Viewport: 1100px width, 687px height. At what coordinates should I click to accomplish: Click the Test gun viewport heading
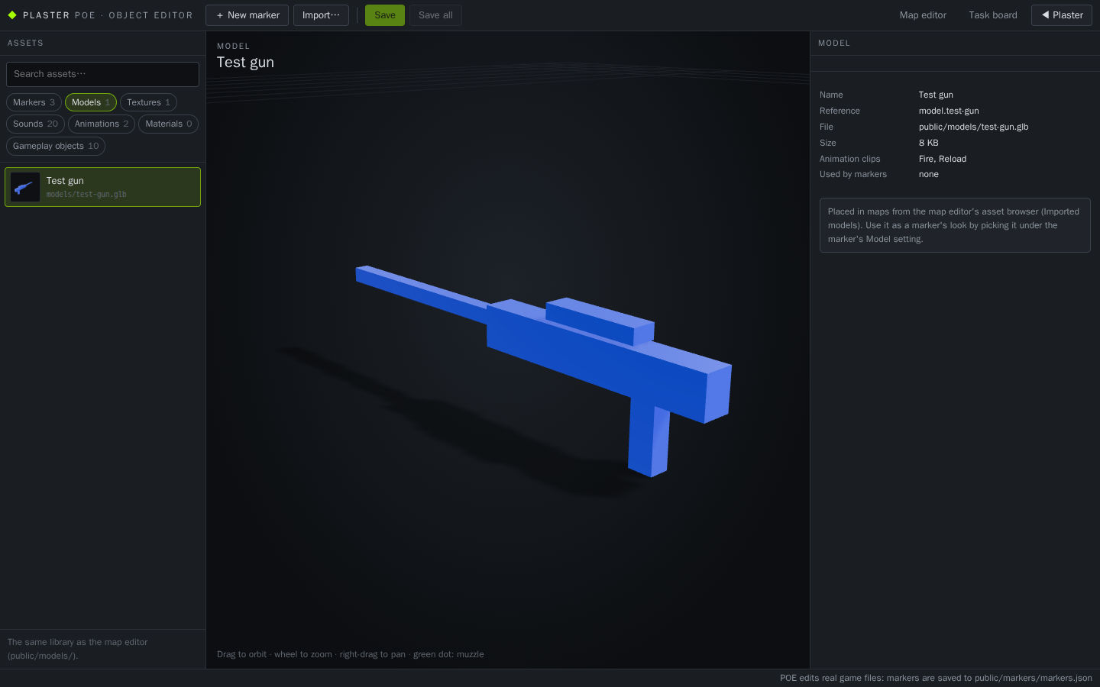tap(245, 63)
